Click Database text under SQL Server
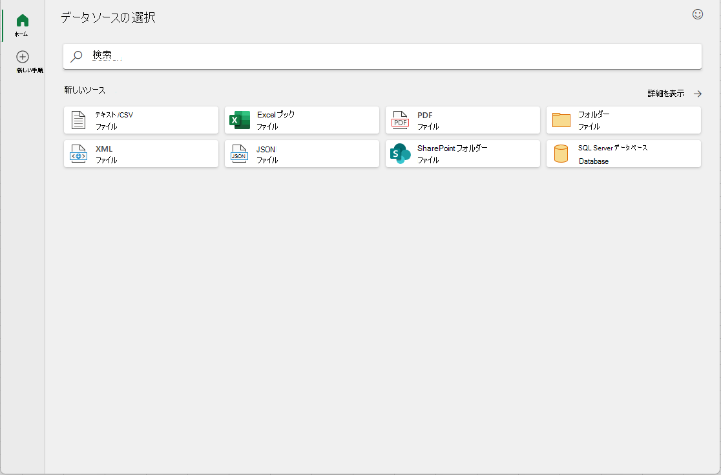The height and width of the screenshot is (475, 721). [x=594, y=161]
